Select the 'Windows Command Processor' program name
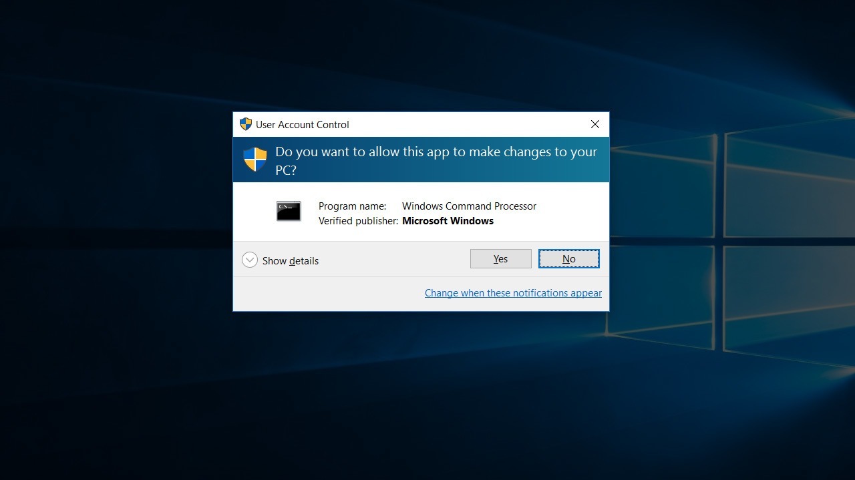The width and height of the screenshot is (855, 480). tap(469, 206)
